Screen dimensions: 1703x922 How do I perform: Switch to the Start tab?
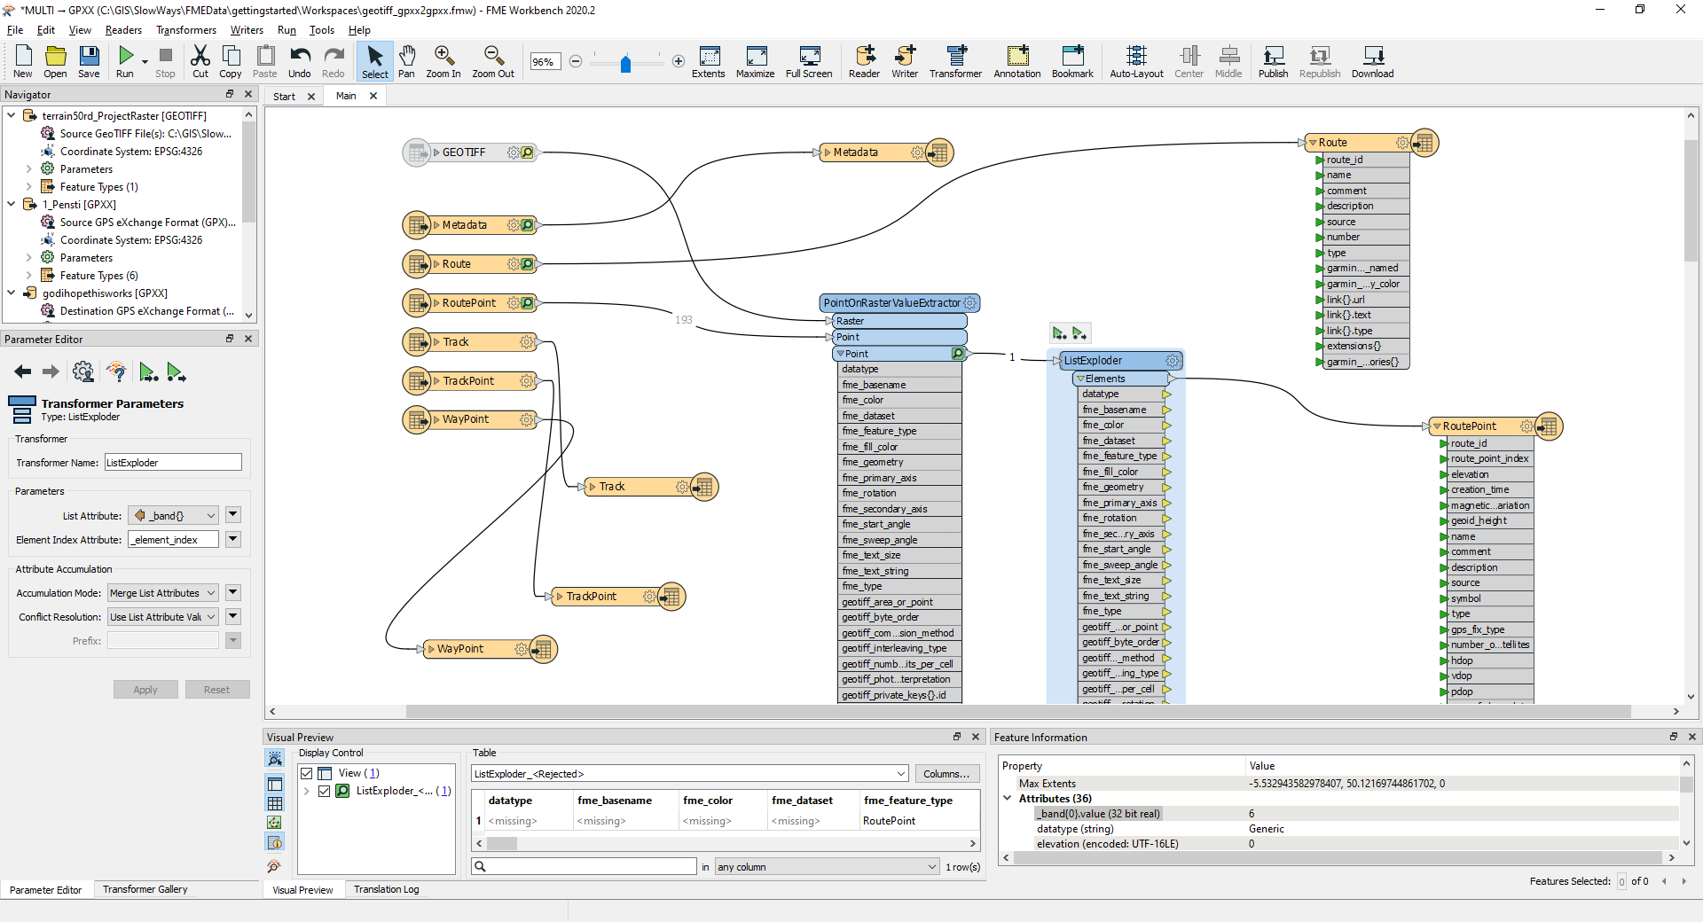pyautogui.click(x=284, y=96)
